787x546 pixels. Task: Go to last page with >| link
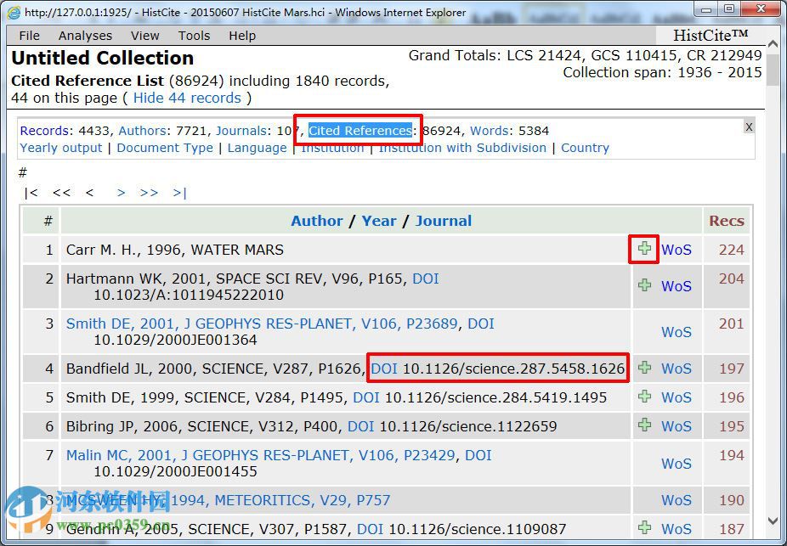coord(179,193)
